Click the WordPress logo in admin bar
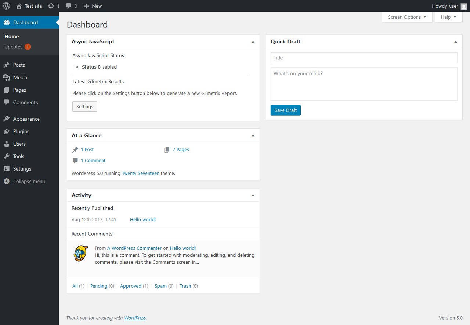The image size is (470, 325). [6, 6]
